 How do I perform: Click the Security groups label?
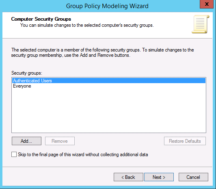[27, 73]
